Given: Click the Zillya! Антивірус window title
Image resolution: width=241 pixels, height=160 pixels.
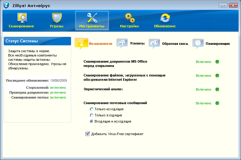Looking at the screenshot, I should click(x=31, y=6).
